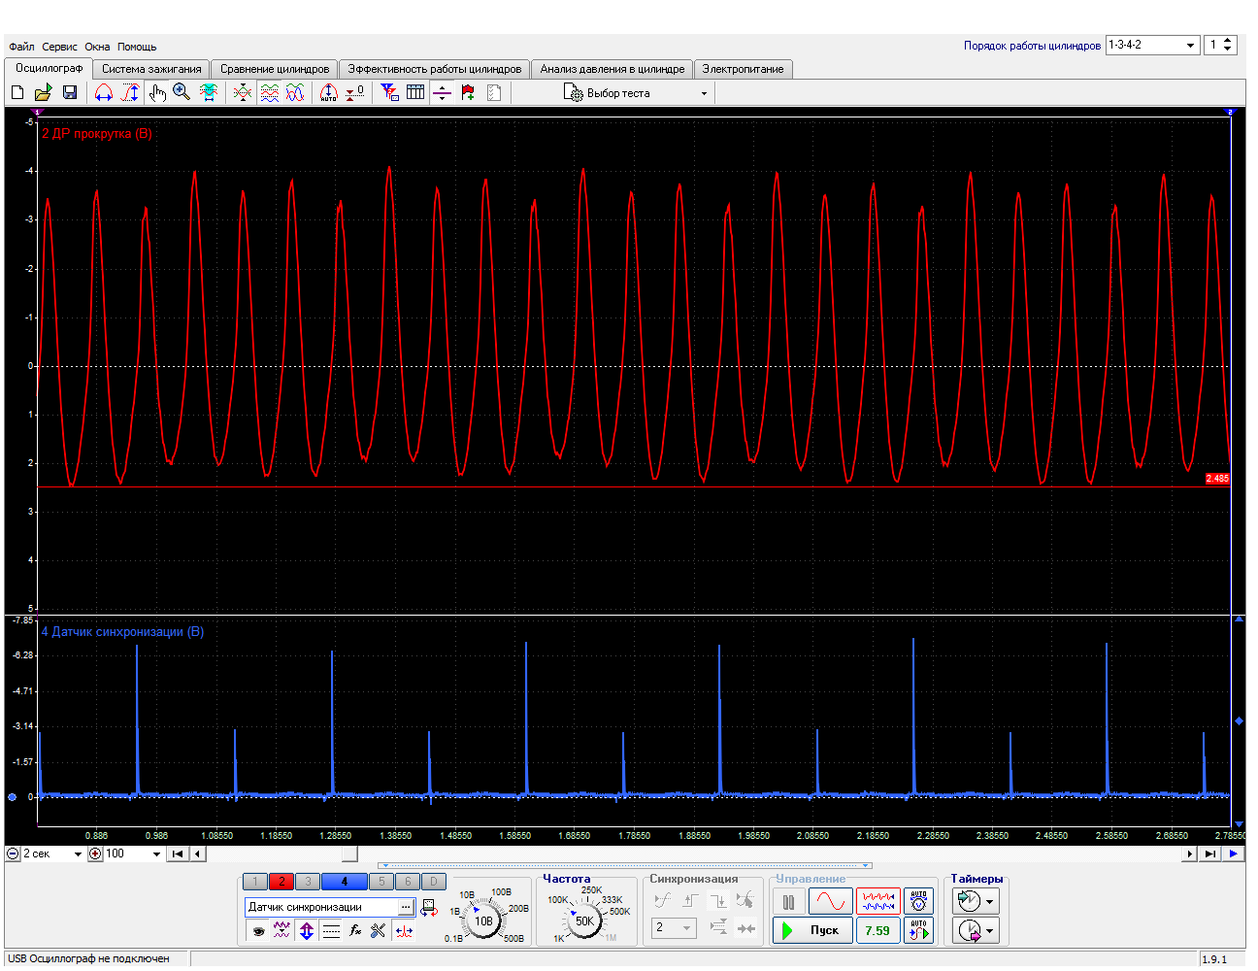Click the stacked channel waveforms icon
The height and width of the screenshot is (971, 1258).
[270, 93]
